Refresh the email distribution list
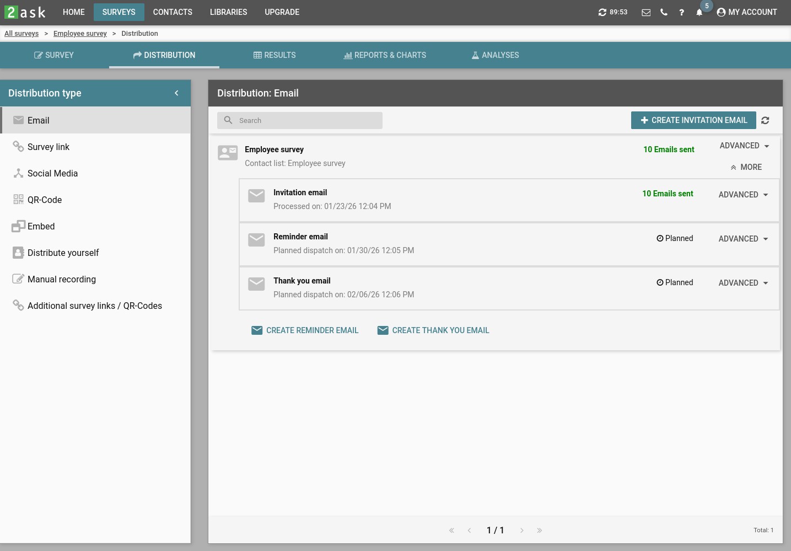The height and width of the screenshot is (551, 791). (x=765, y=120)
